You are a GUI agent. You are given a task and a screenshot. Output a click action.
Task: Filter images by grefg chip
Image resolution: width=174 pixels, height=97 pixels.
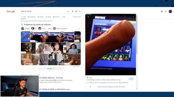[x=49, y=29]
